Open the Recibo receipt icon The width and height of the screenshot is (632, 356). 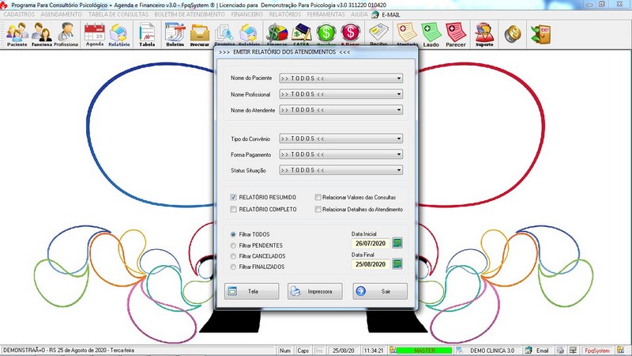coord(378,34)
